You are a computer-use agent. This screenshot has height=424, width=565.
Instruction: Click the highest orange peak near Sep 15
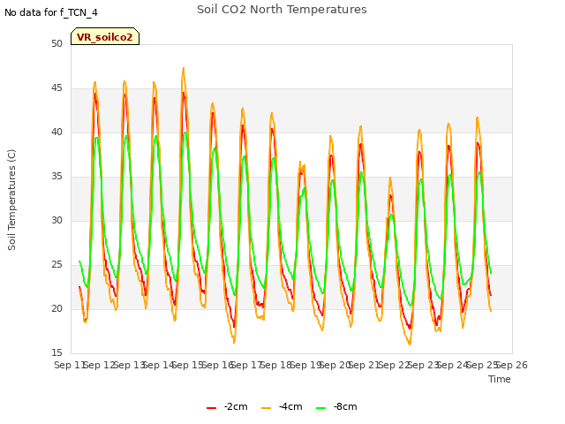point(184,68)
